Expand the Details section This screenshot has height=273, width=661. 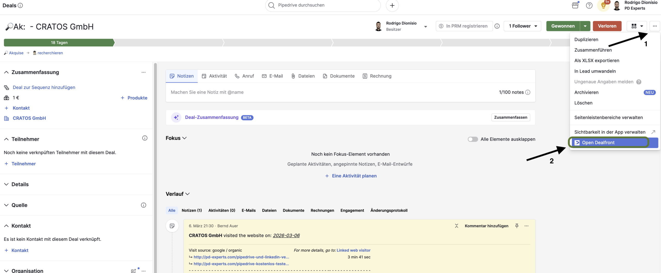point(6,184)
